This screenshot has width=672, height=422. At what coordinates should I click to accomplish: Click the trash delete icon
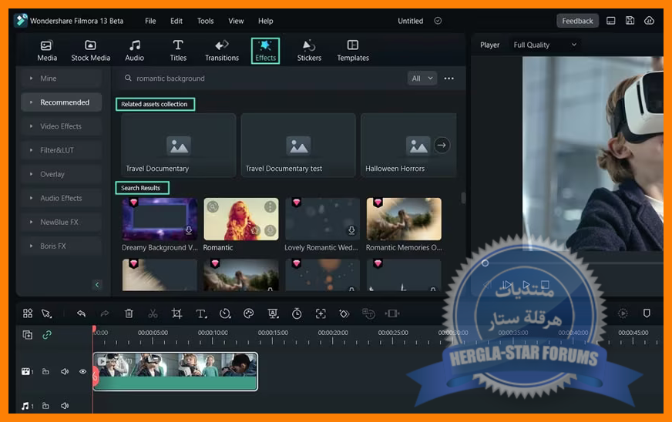[129, 313]
